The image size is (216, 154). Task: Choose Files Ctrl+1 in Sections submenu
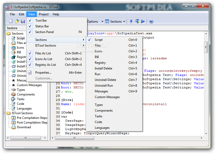pyautogui.click(x=114, y=46)
